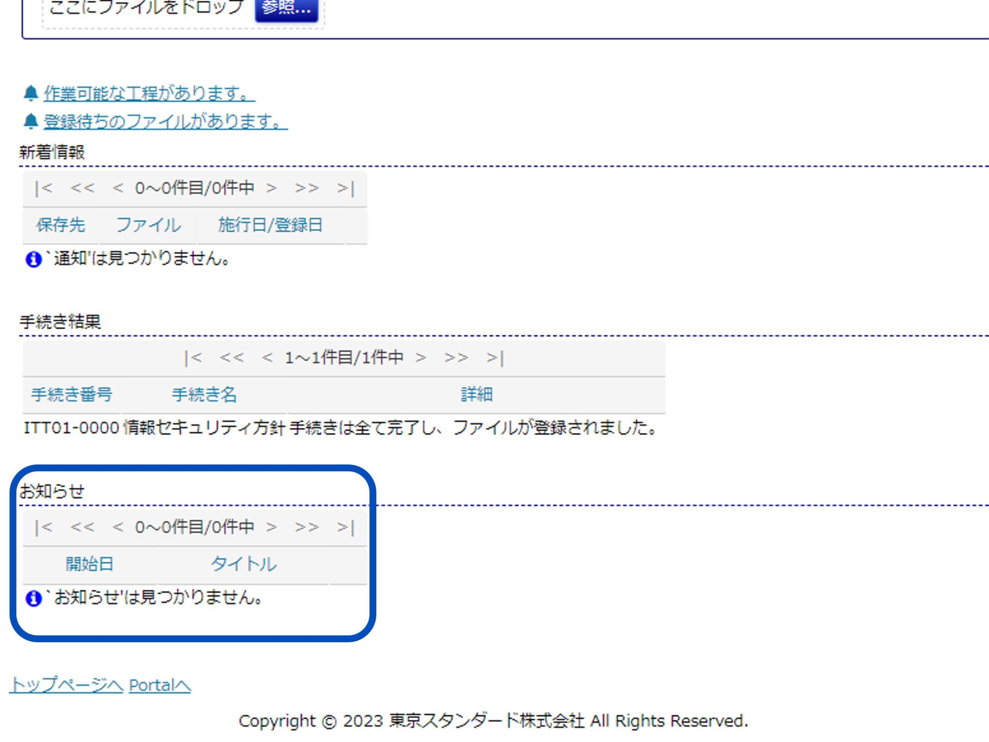Sort 手続き結果 by 手続き名 column
The image size is (989, 742).
coord(204,395)
